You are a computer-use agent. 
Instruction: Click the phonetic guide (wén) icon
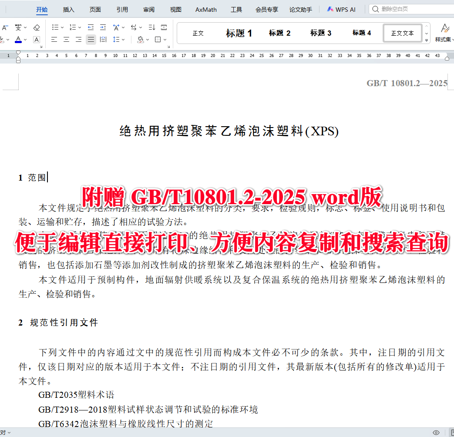(x=18, y=27)
